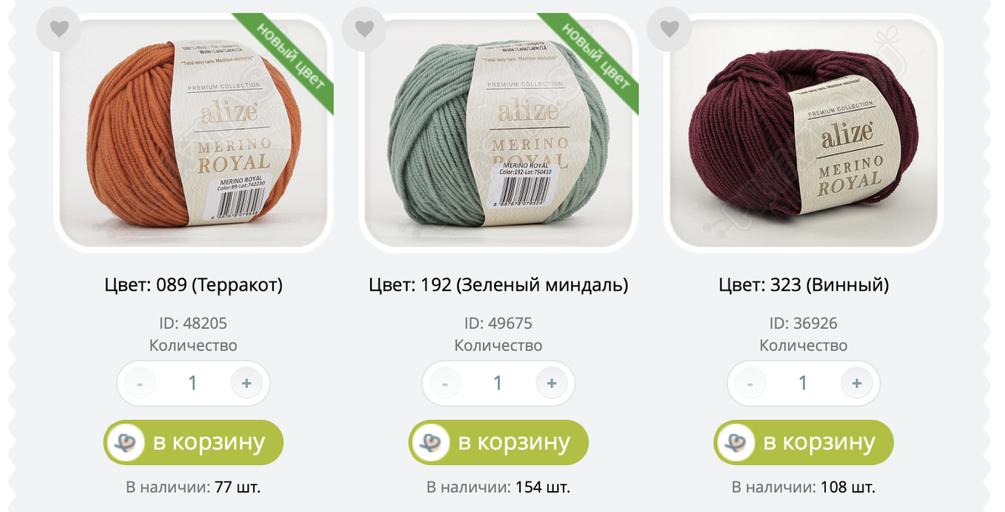
Task: Open the burgundy Винный yarn image
Action: [x=803, y=133]
